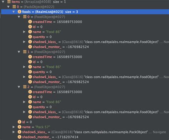Select createdTime 165089753000 under FoodObject 2
Viewport: 169px width, 140px height.
click(57, 92)
